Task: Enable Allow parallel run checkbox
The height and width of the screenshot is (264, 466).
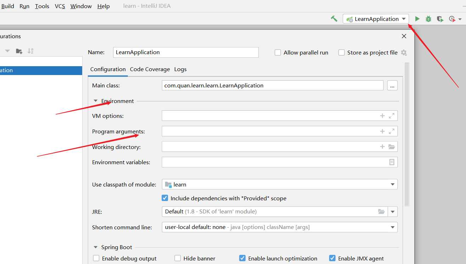Action: [x=278, y=52]
